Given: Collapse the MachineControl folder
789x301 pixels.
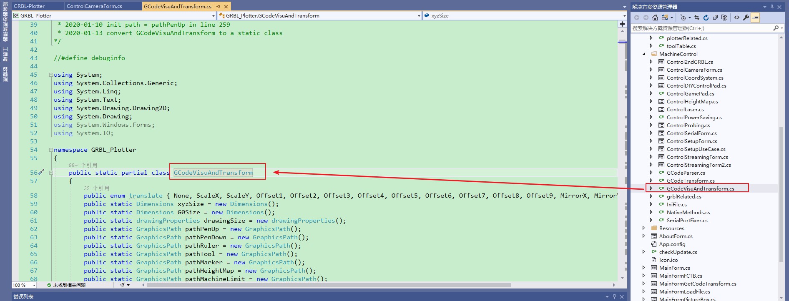Looking at the screenshot, I should tap(644, 54).
